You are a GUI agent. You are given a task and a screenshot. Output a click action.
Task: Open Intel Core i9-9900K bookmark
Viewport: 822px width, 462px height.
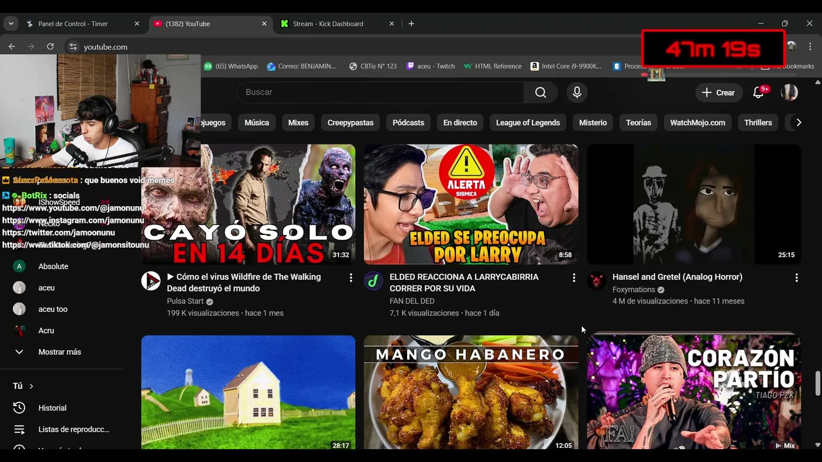(566, 66)
